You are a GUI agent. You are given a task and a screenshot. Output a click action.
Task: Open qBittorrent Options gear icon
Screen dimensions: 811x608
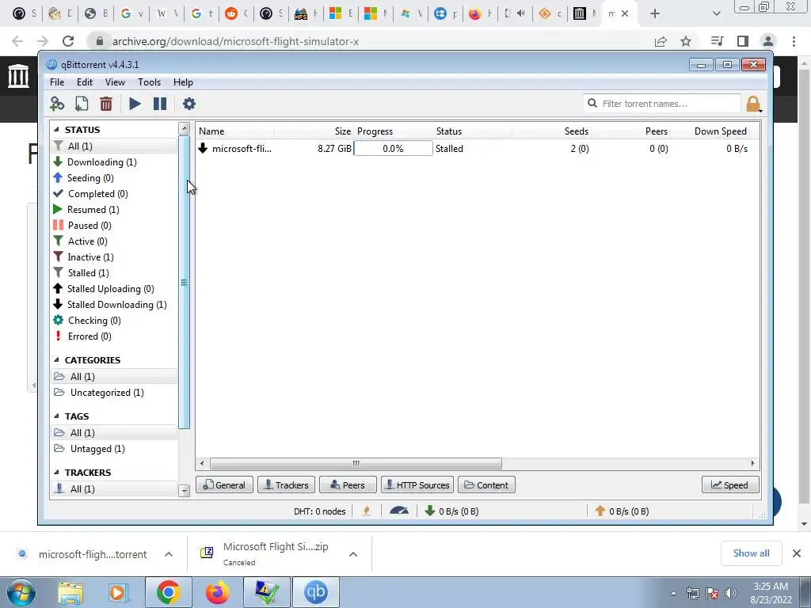[189, 104]
